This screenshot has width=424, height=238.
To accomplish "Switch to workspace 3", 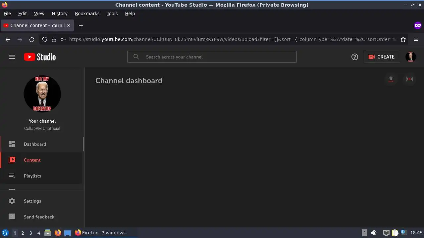I will [x=30, y=233].
